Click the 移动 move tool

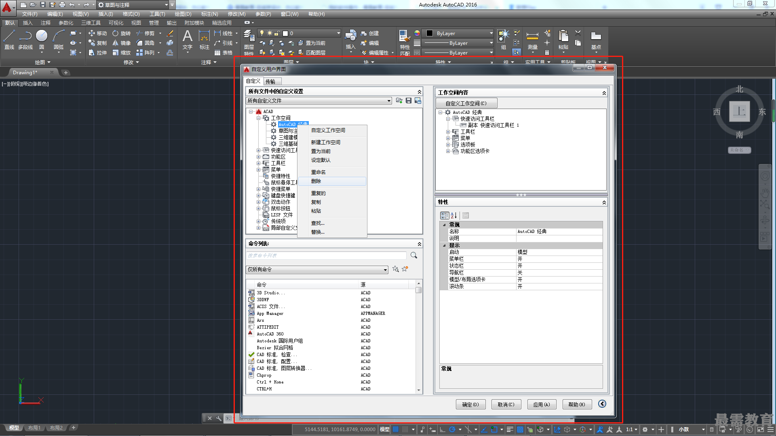(97, 33)
